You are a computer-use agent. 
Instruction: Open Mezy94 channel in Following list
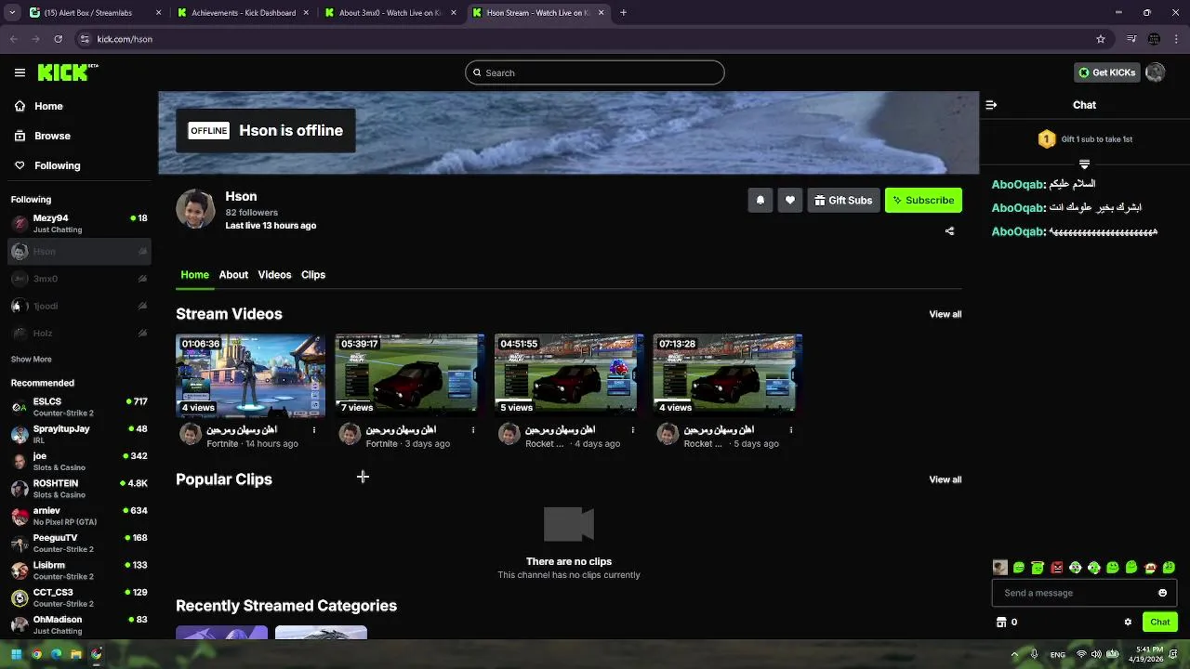(x=79, y=224)
